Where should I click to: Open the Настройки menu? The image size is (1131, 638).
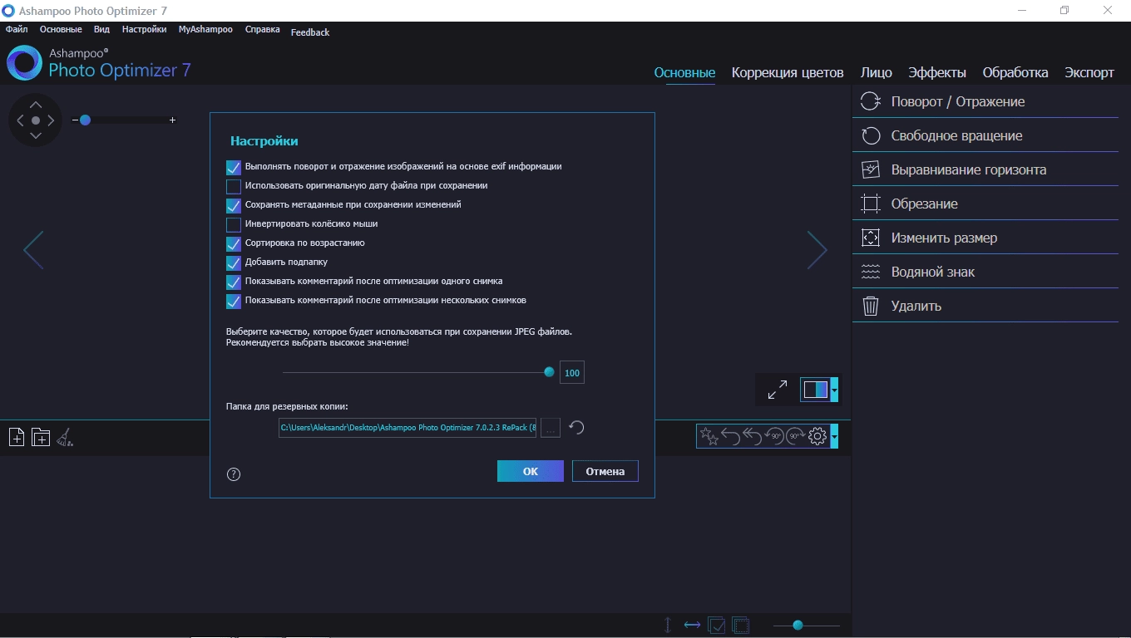144,29
